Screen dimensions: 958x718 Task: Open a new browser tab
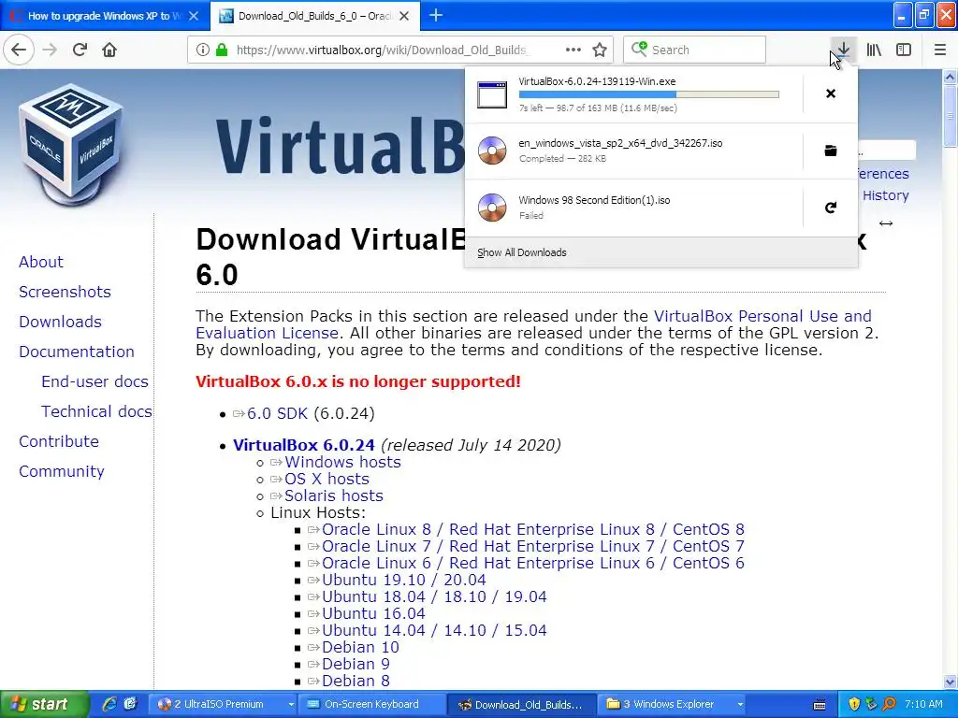[436, 15]
